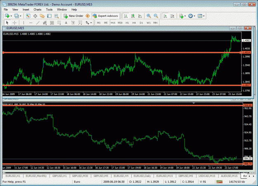Switch to the GBPUSD,M30 tab

(x=80, y=176)
